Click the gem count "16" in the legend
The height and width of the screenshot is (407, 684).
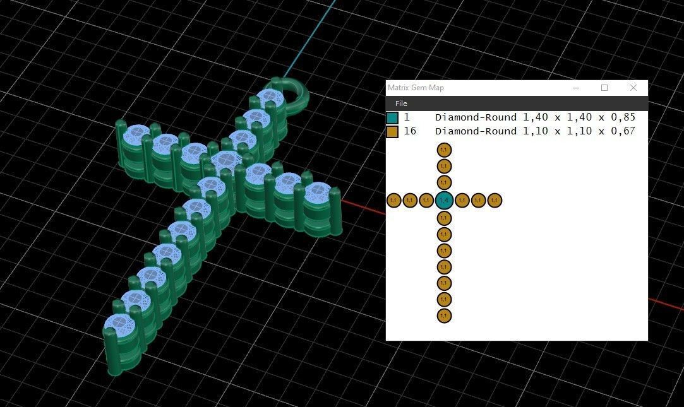410,131
